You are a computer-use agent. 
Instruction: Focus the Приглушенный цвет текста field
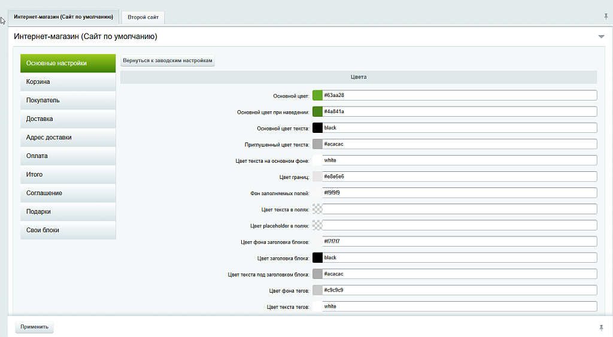coord(460,144)
